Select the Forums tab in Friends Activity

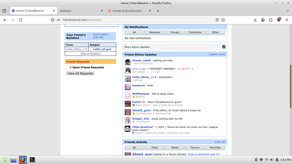[195, 148]
